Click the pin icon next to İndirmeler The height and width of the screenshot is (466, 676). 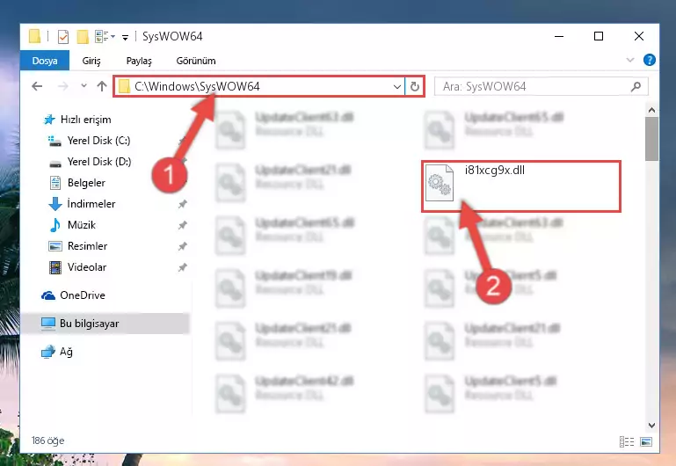click(183, 204)
